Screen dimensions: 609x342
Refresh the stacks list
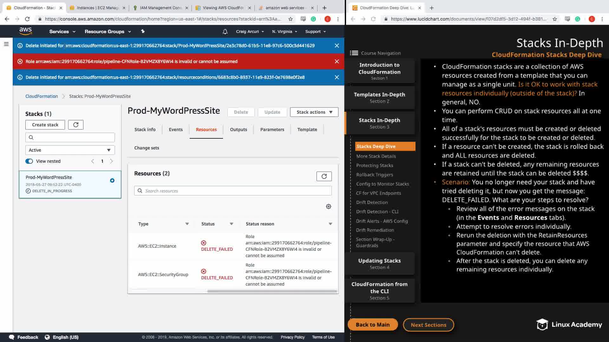point(76,125)
